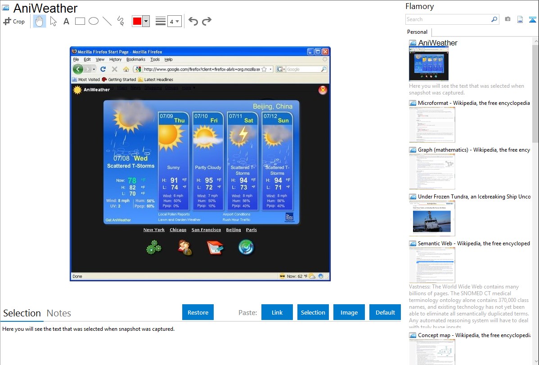Pick the ellipse drawing tool

click(x=94, y=21)
